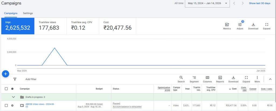Click the chart Adjust icon

pyautogui.click(x=240, y=26)
